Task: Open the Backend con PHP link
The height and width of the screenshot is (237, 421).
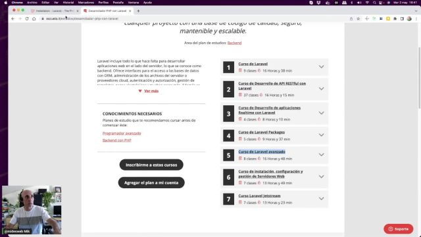Action: click(117, 140)
